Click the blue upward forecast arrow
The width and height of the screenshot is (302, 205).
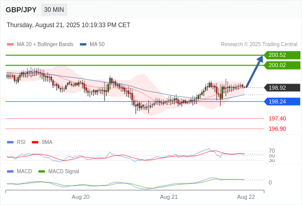click(254, 72)
